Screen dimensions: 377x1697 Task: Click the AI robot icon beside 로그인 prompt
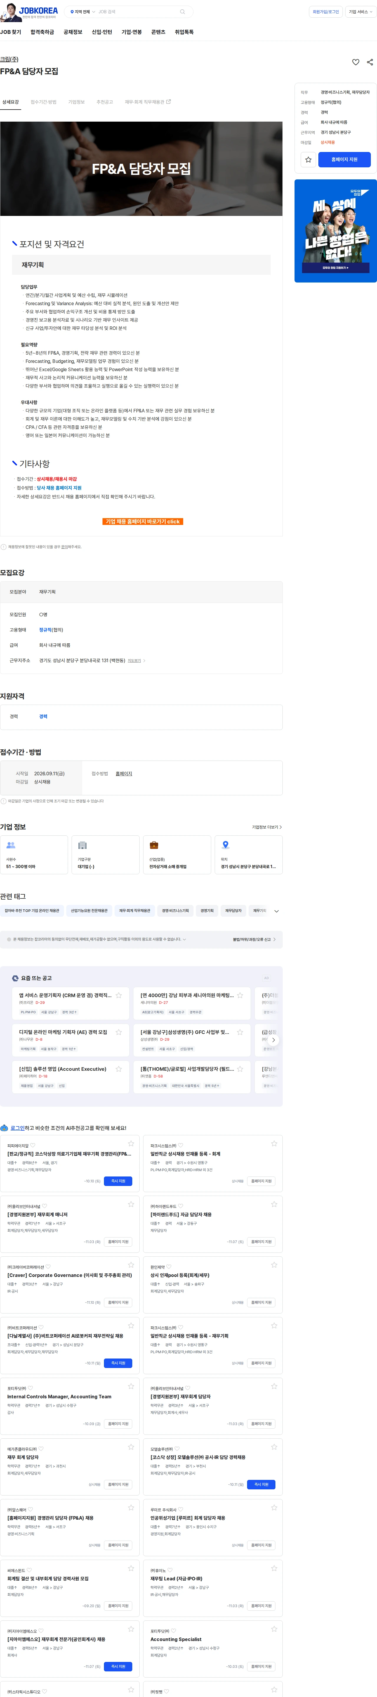pos(4,1128)
